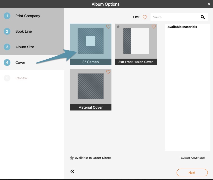Viewport: 213px width, 180px height.
Task: Click the star on 8x8 Front Fusion Cover
Action: 118,26
